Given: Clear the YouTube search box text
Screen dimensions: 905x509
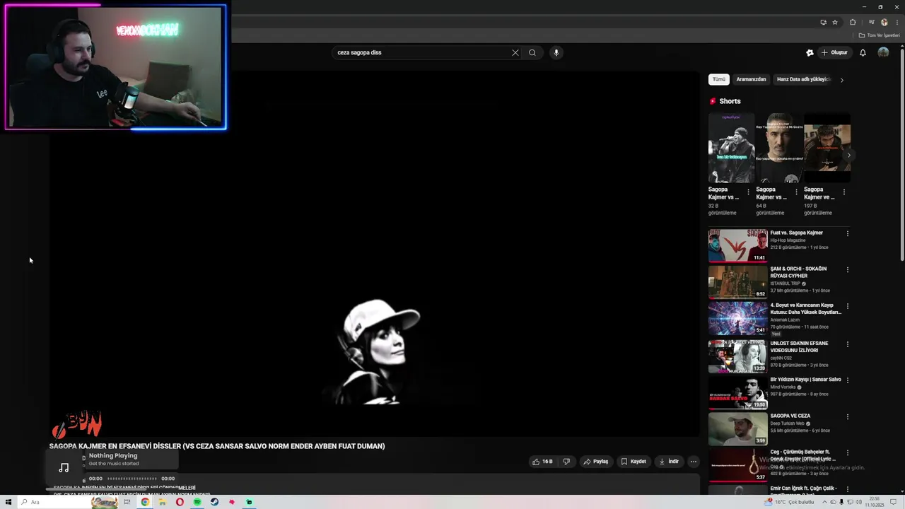Looking at the screenshot, I should tap(515, 52).
